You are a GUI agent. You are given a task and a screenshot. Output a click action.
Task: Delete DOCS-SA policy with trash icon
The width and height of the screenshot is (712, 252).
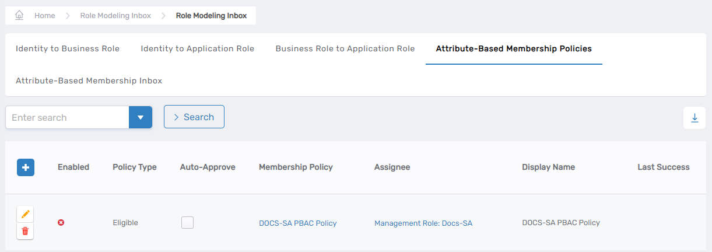pyautogui.click(x=25, y=231)
